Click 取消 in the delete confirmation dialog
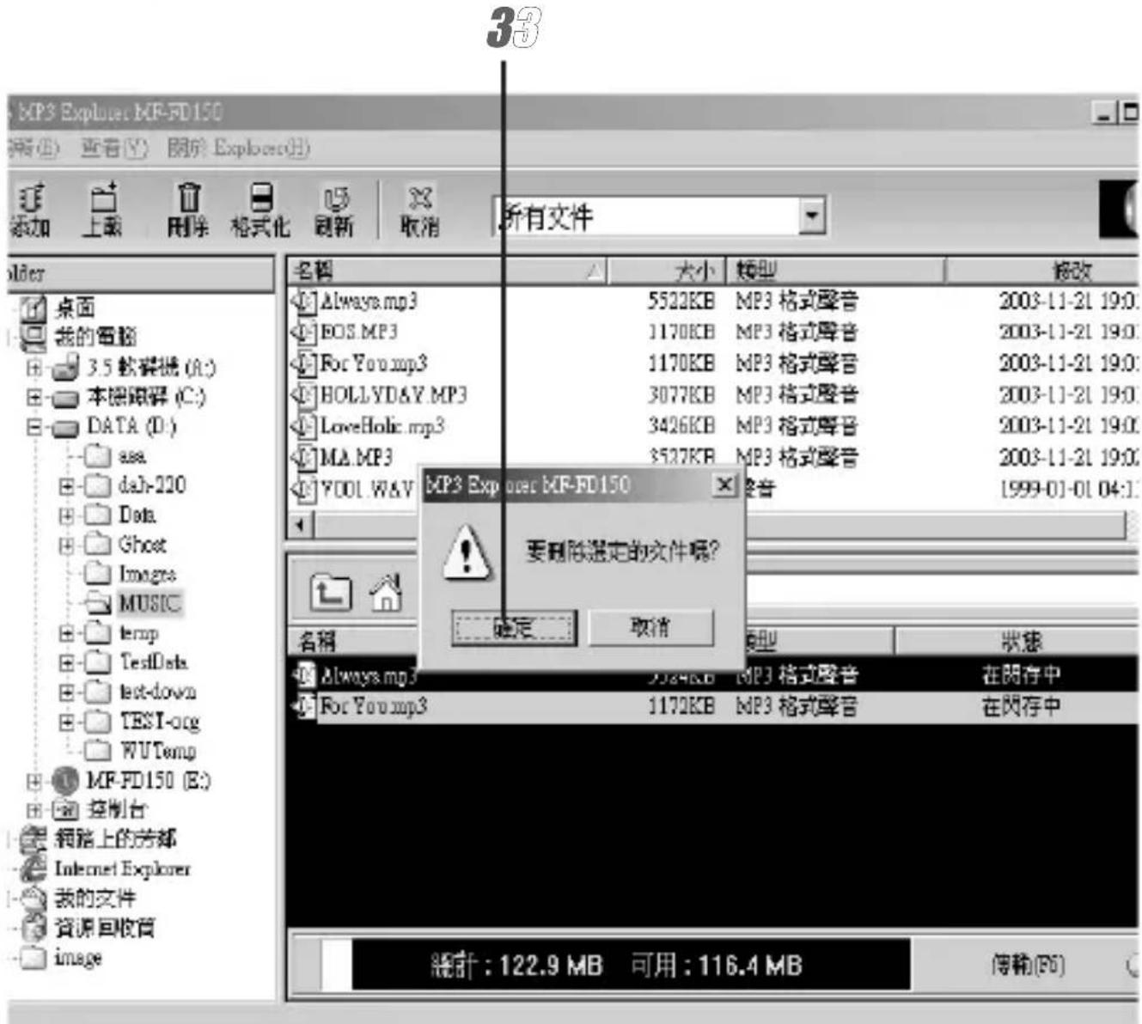1142x1024 pixels. pyautogui.click(x=650, y=627)
